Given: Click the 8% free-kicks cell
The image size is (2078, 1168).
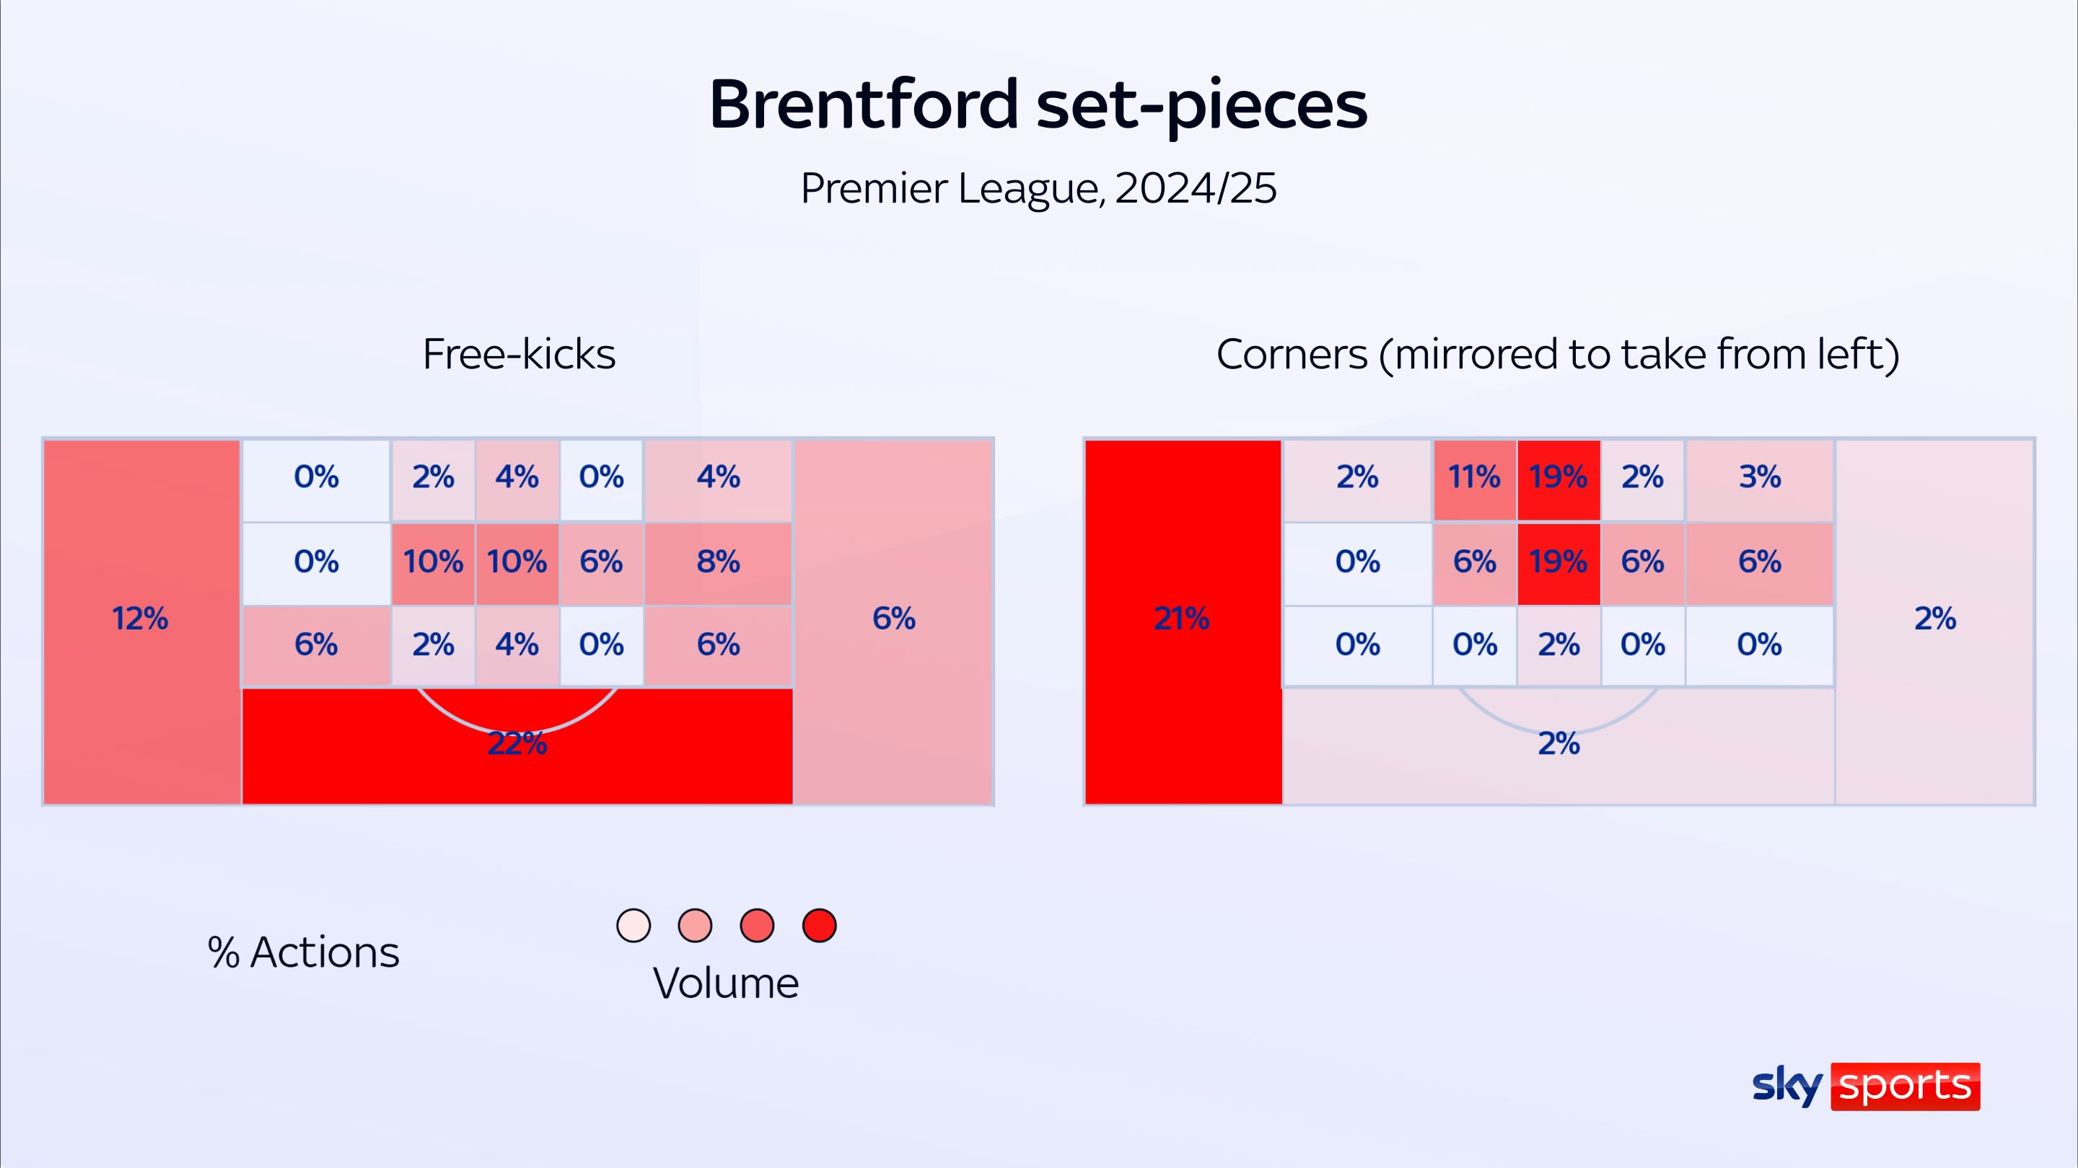Looking at the screenshot, I should pos(718,562).
